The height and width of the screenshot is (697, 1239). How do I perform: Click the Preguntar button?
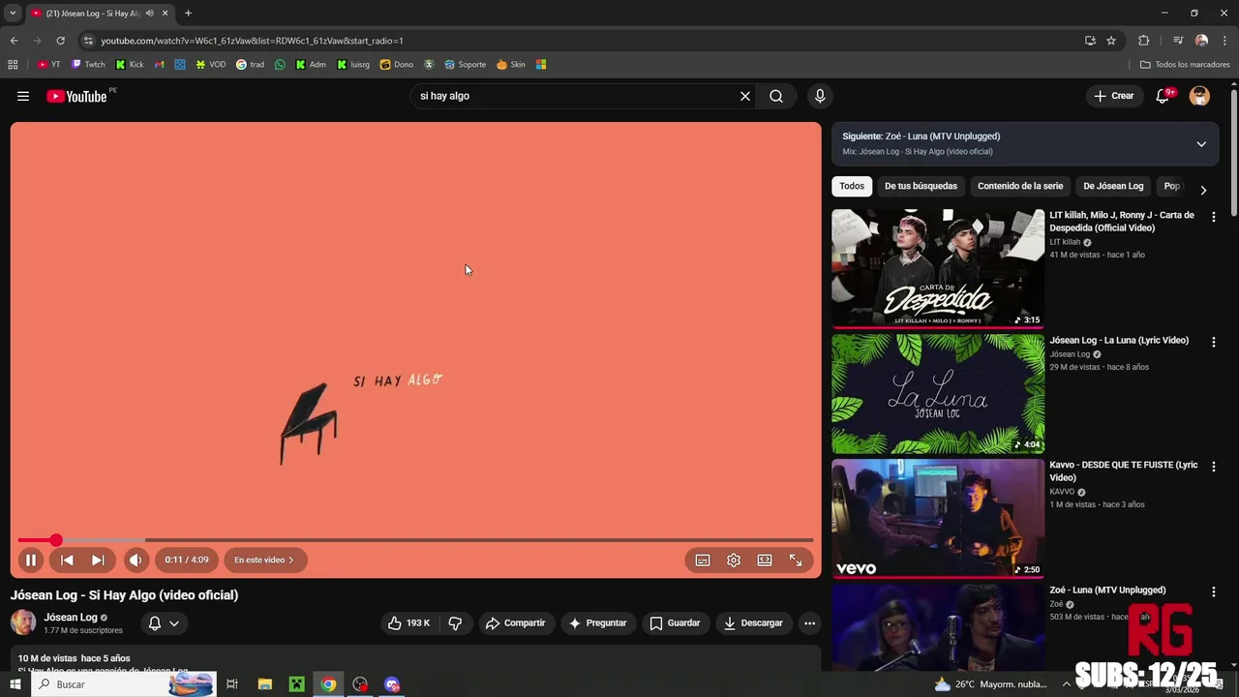coord(597,623)
